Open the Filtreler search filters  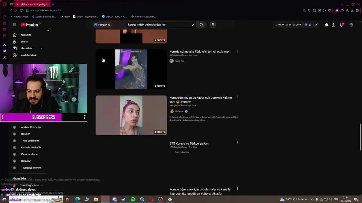coord(102,25)
